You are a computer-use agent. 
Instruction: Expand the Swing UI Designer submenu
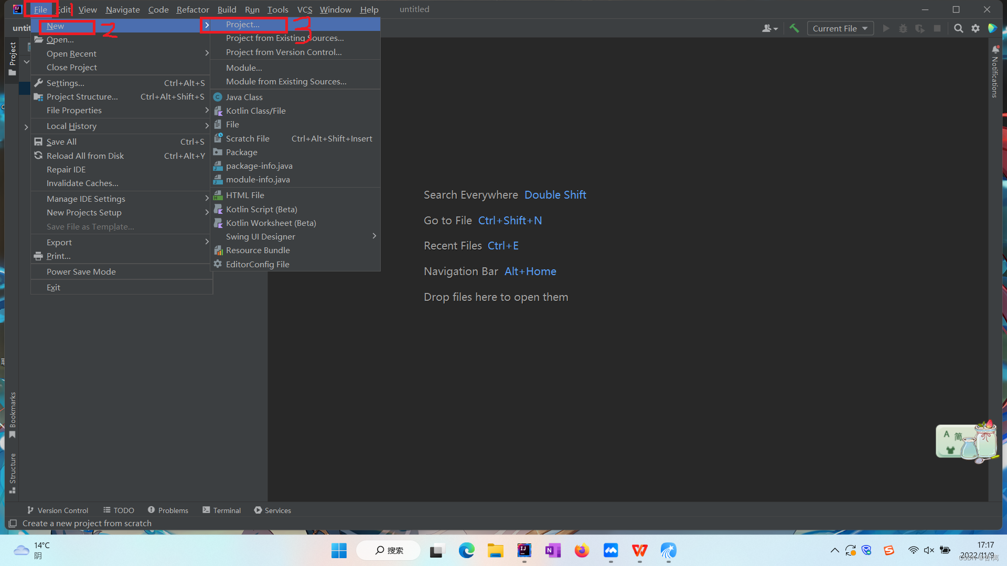[x=261, y=236]
